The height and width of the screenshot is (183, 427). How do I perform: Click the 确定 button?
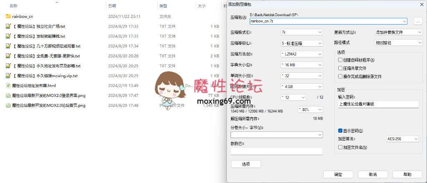coord(338,174)
